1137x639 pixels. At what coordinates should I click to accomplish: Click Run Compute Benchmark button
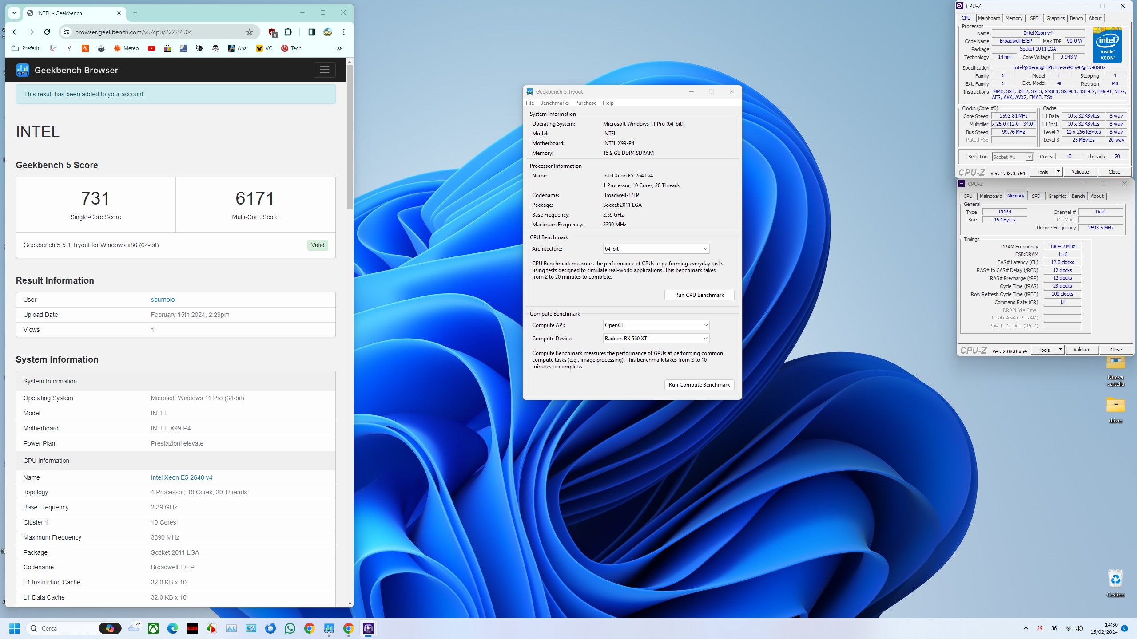699,385
